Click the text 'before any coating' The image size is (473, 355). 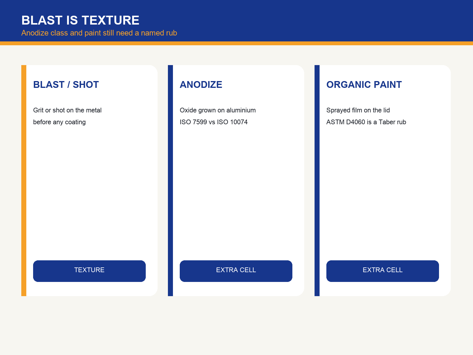59,122
